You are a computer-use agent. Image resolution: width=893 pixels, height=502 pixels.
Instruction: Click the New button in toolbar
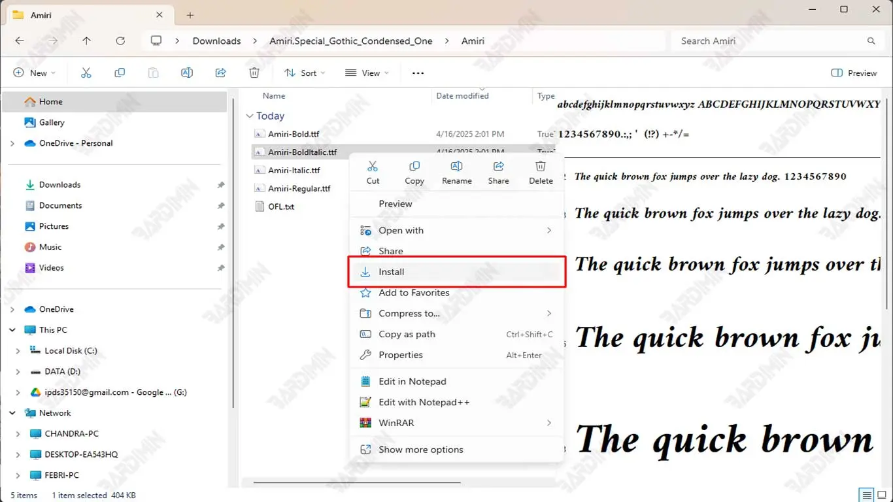35,73
